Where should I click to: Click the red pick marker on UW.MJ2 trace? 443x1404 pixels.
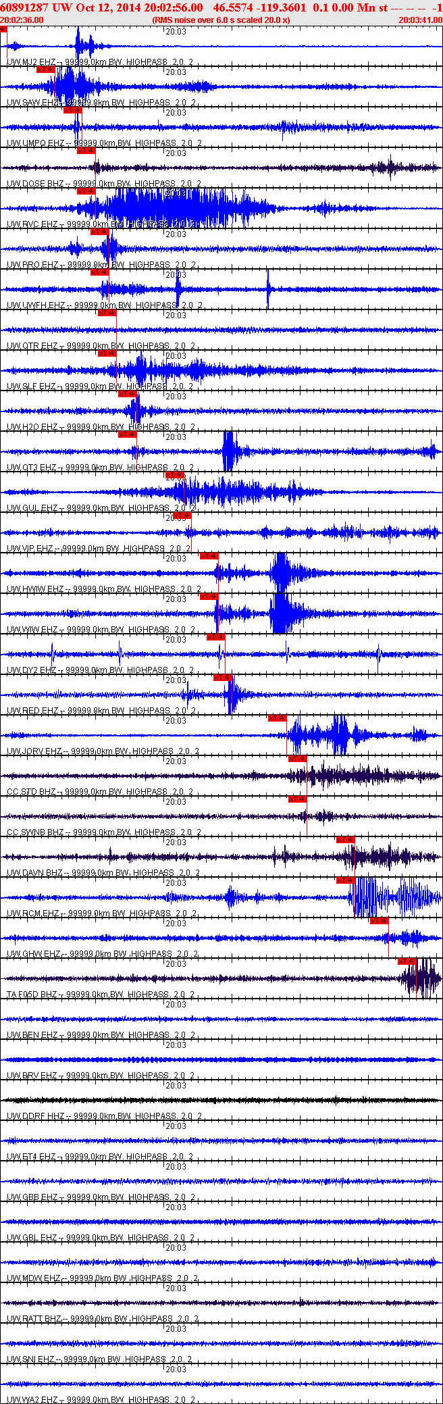(3, 29)
